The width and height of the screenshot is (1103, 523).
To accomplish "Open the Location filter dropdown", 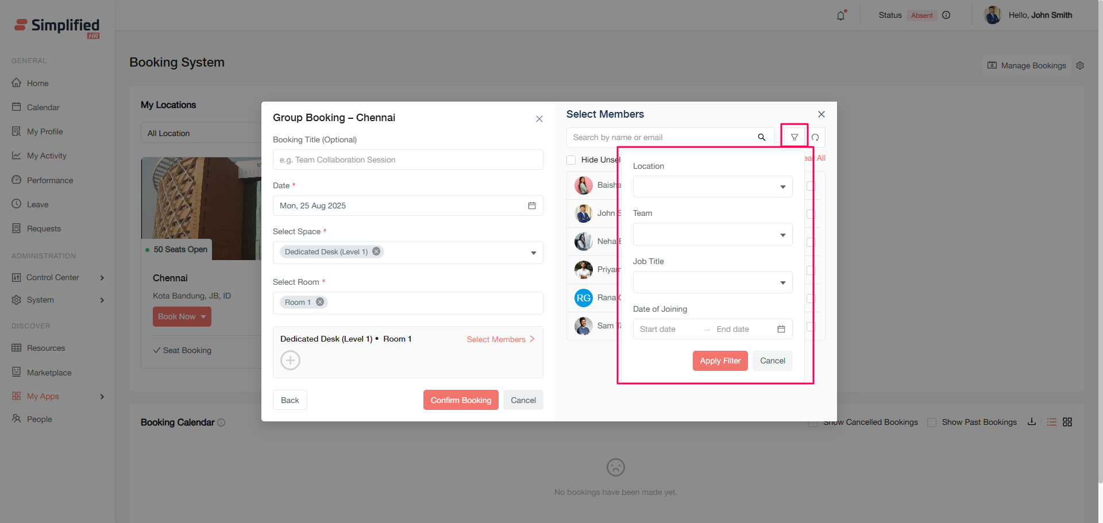I will click(712, 187).
